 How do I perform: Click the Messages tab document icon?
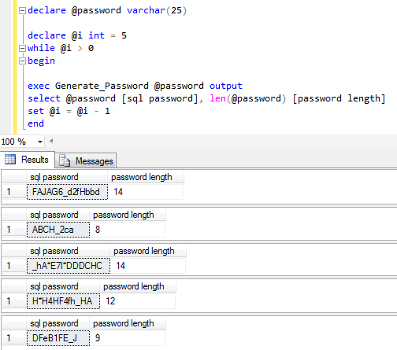pos(65,160)
